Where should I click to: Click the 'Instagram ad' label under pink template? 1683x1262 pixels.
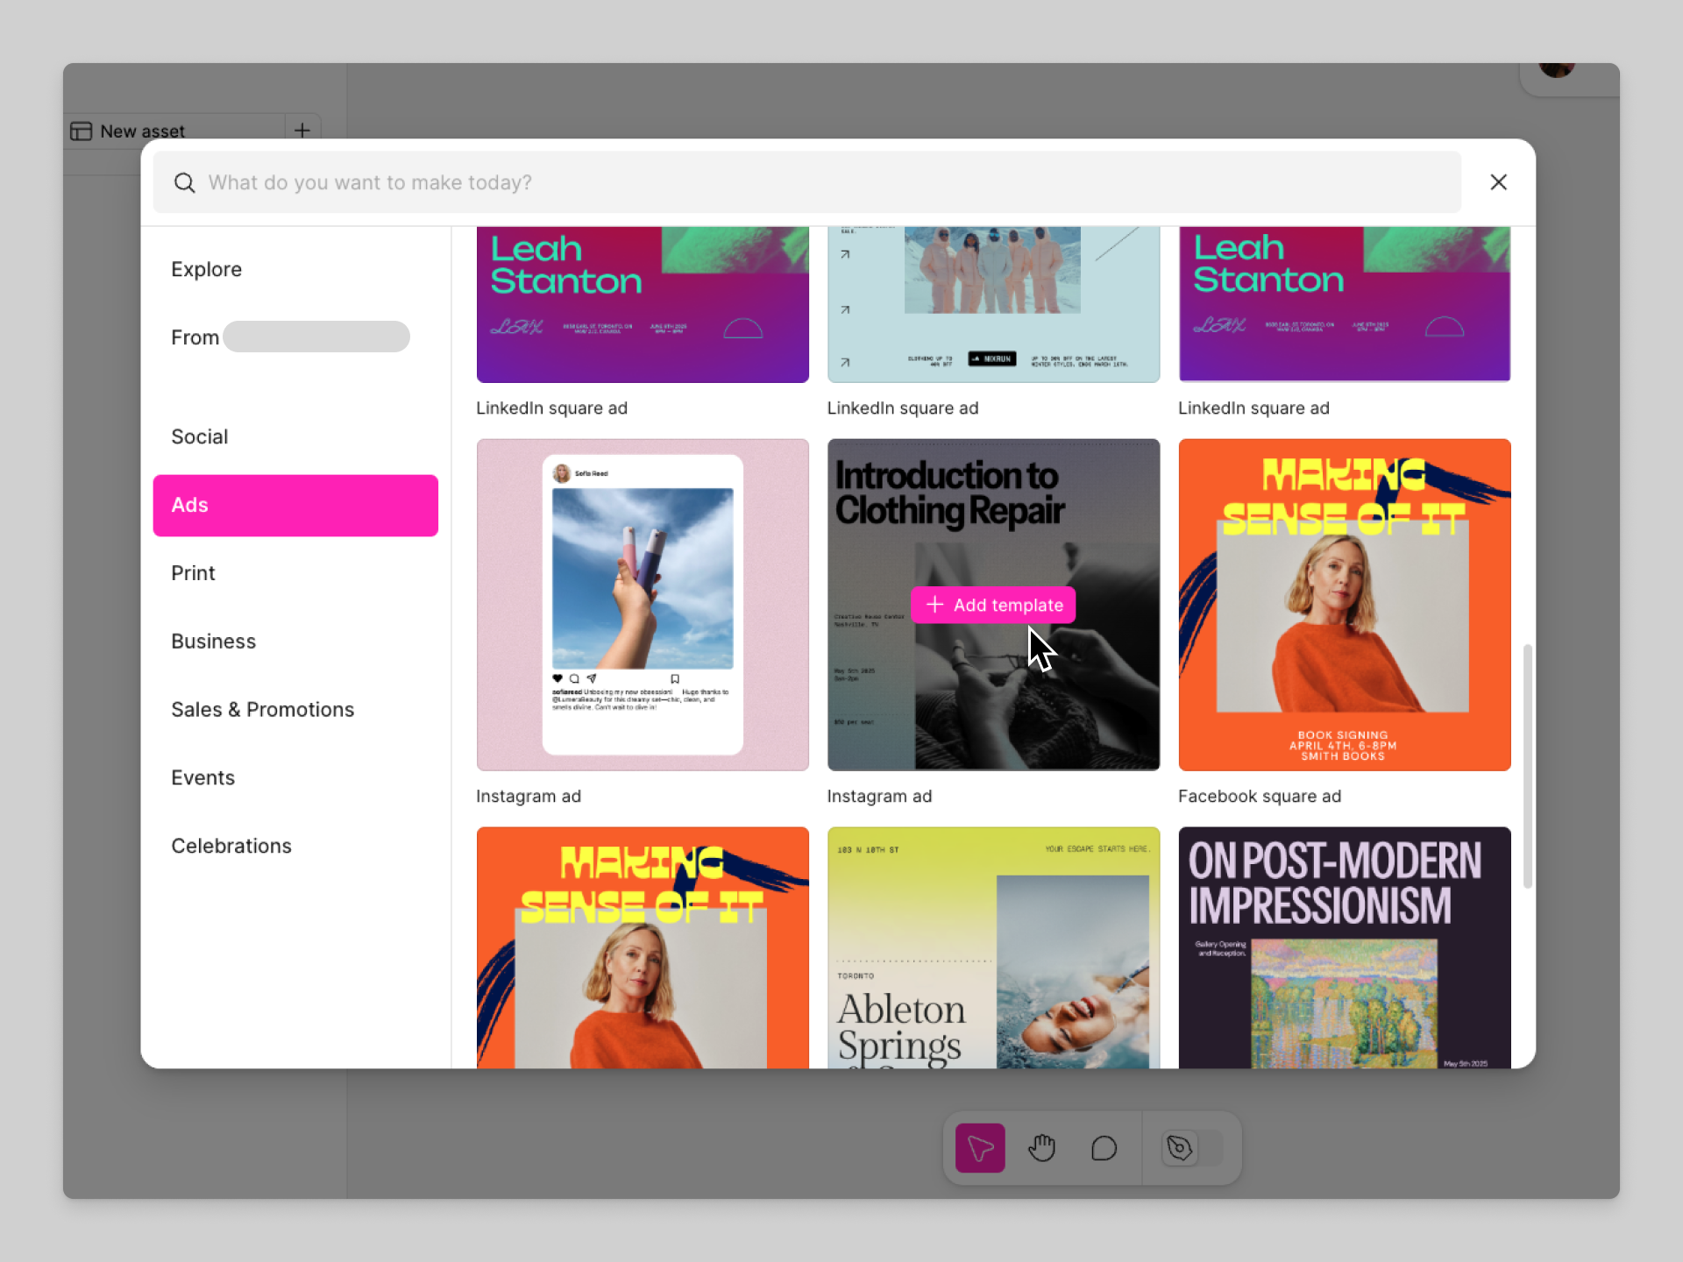click(x=529, y=797)
